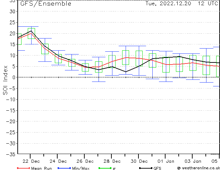
Task: Click the GFS line dip at 29 Dec
Action: coord(126,72)
